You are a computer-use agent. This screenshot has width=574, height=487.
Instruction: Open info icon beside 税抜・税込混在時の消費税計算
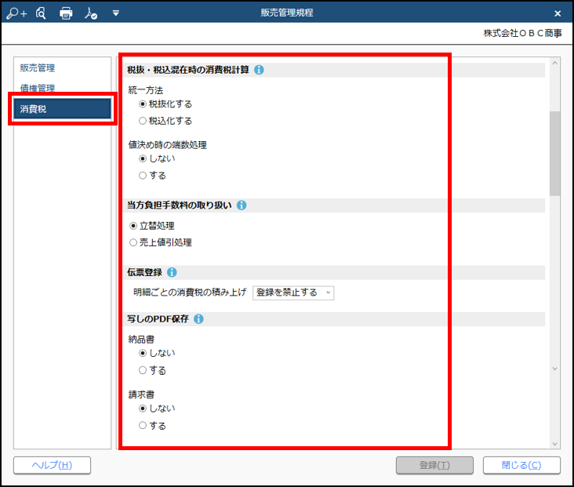259,70
